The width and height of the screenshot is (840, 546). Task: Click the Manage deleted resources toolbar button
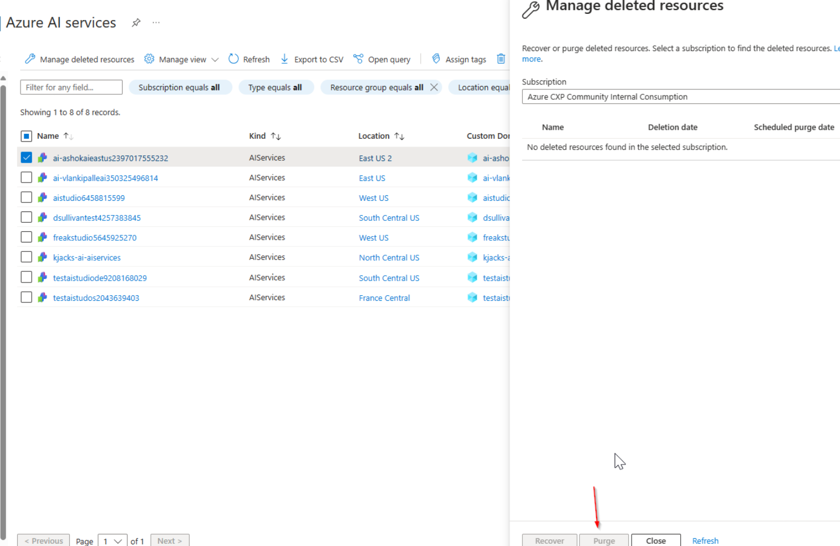click(79, 59)
